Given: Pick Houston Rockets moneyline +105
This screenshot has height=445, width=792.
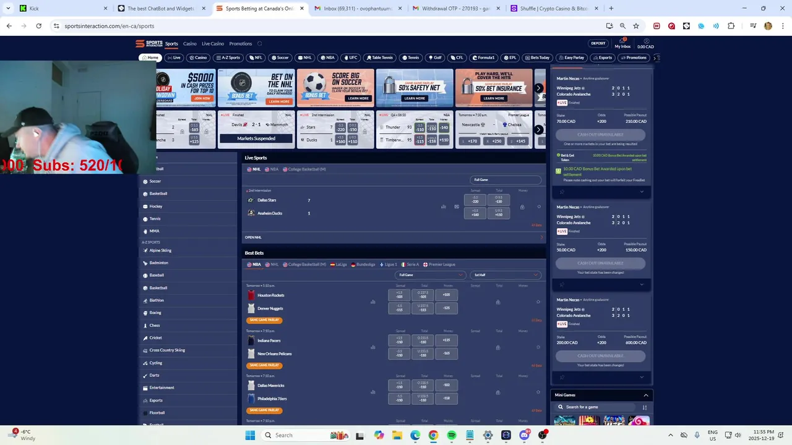Looking at the screenshot, I should [x=447, y=295].
